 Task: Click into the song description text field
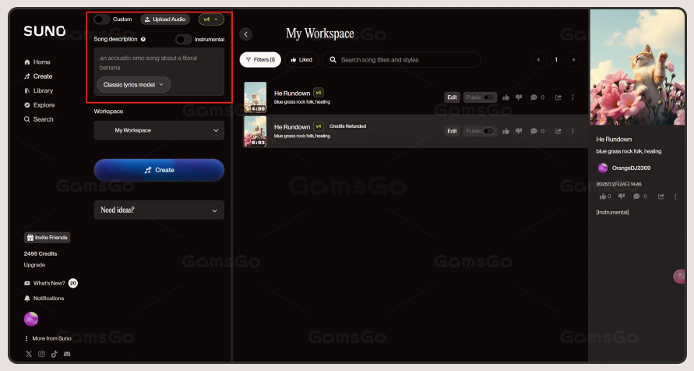click(159, 63)
